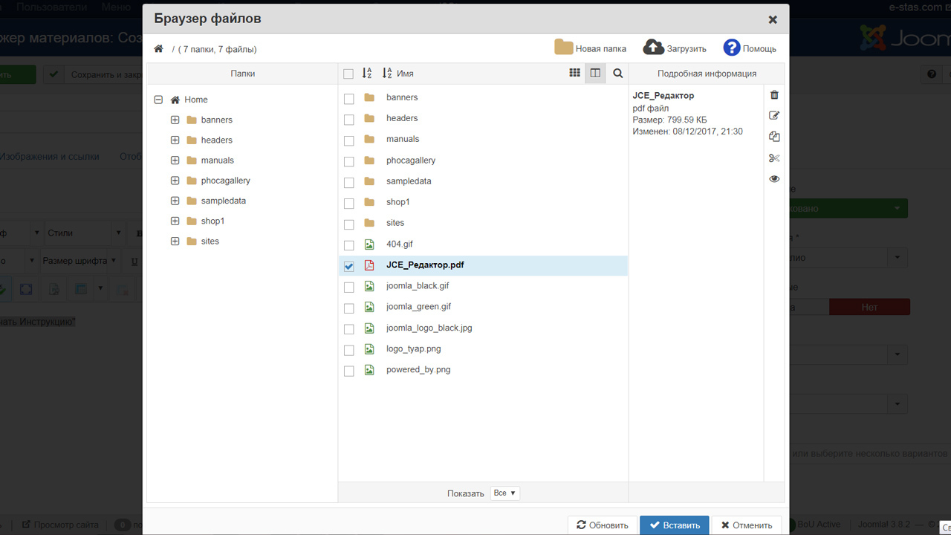This screenshot has width=951, height=535.
Task: Open help 'Помощь'
Action: [x=750, y=48]
